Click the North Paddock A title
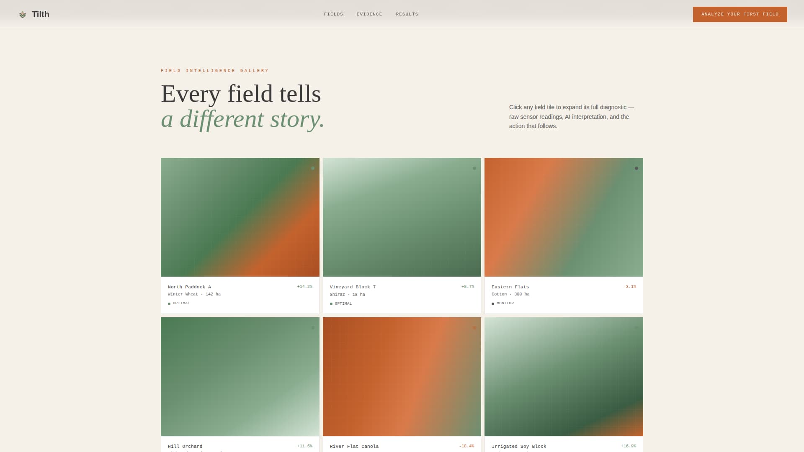804x452 pixels. [189, 287]
